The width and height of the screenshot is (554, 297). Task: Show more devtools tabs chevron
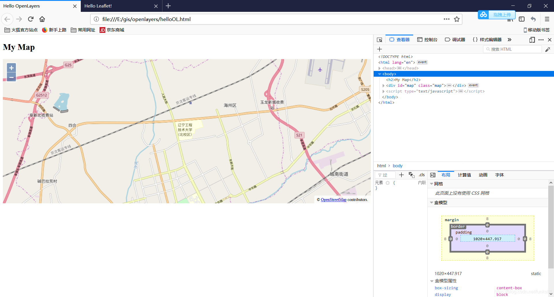click(510, 40)
